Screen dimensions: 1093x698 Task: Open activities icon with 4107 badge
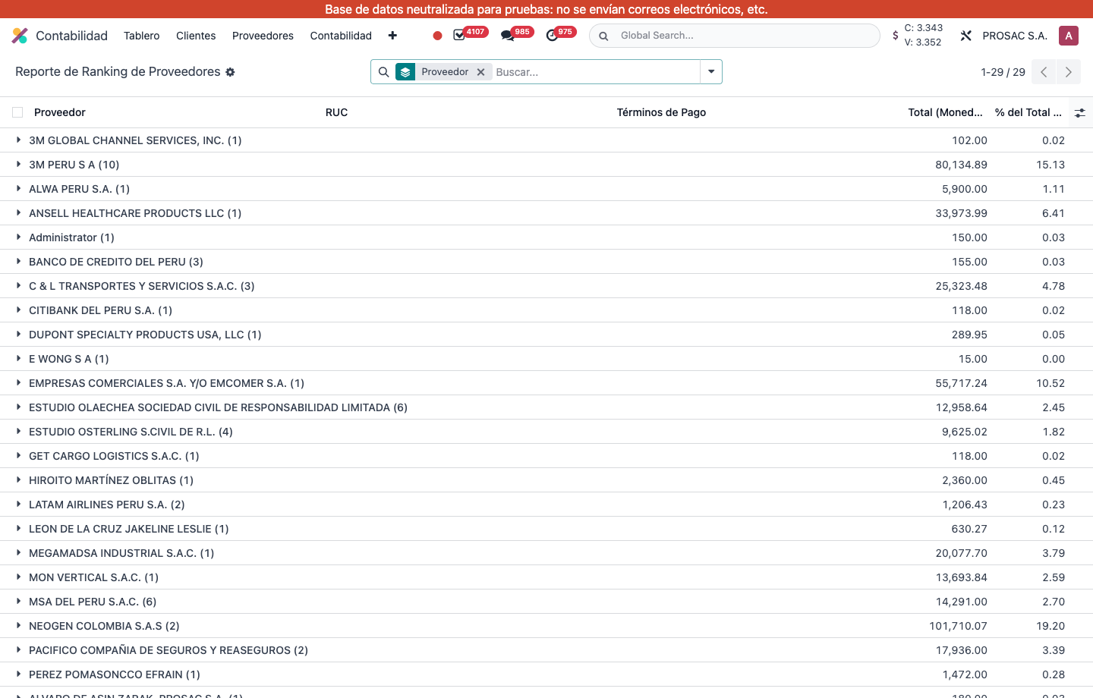(459, 36)
